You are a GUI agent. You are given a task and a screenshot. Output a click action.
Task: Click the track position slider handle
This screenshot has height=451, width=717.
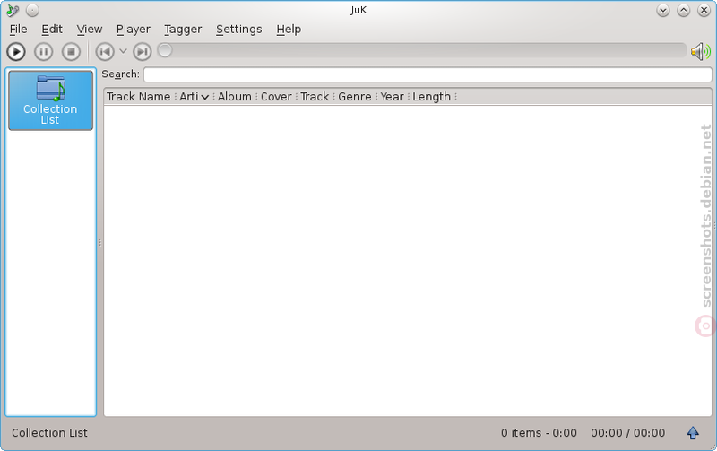165,50
